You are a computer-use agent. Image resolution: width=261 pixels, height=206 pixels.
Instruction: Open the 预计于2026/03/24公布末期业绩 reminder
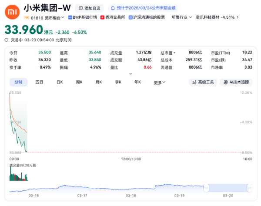pos(143,8)
